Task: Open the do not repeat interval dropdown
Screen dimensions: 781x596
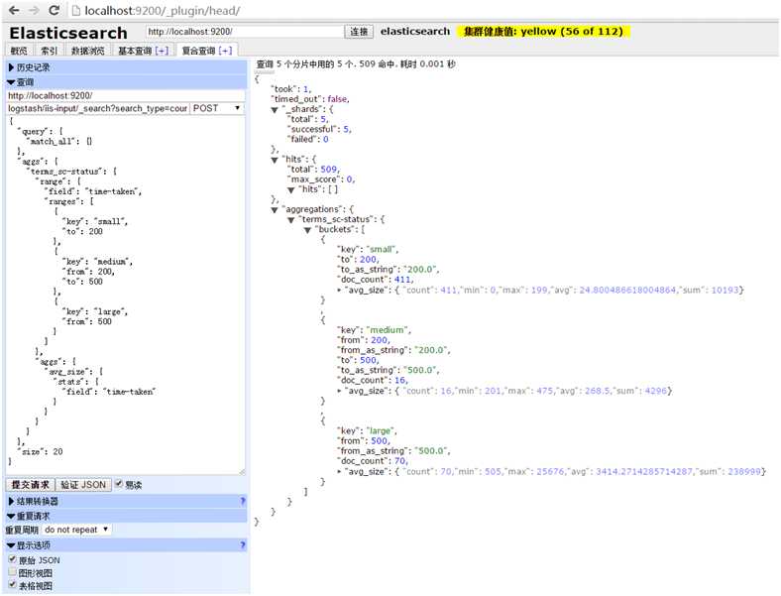Action: tap(76, 530)
